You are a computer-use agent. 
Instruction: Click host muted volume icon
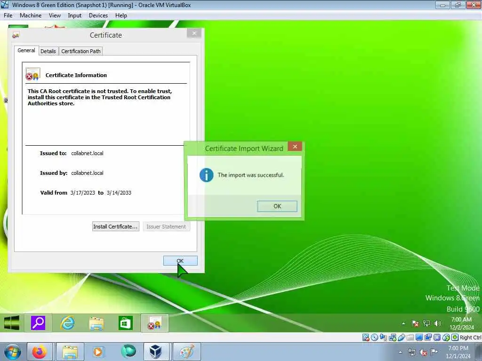coord(423,353)
